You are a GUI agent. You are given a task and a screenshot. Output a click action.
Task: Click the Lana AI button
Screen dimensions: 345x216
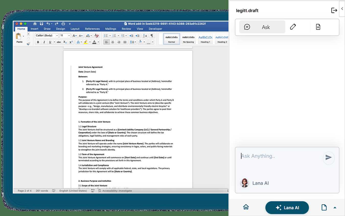pyautogui.click(x=287, y=208)
